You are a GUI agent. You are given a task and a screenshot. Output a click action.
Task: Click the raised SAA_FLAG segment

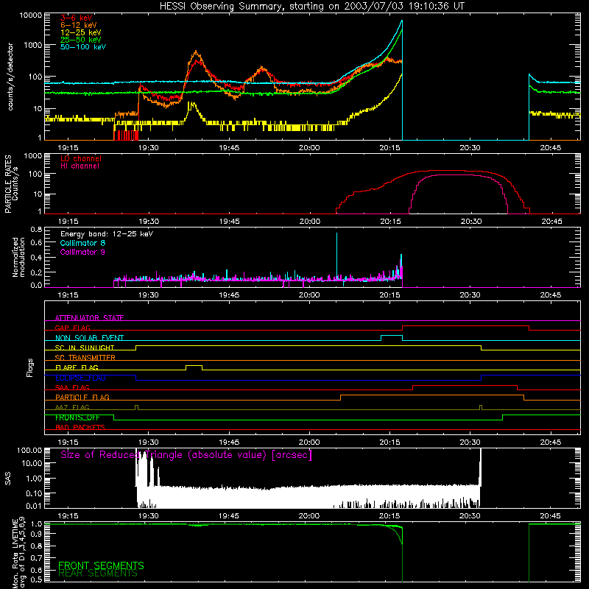pos(465,385)
